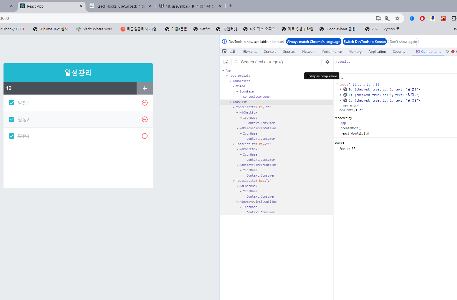Viewport: 457px width, 300px height.
Task: Open the Sublime Text bookmark
Action: tap(52, 29)
